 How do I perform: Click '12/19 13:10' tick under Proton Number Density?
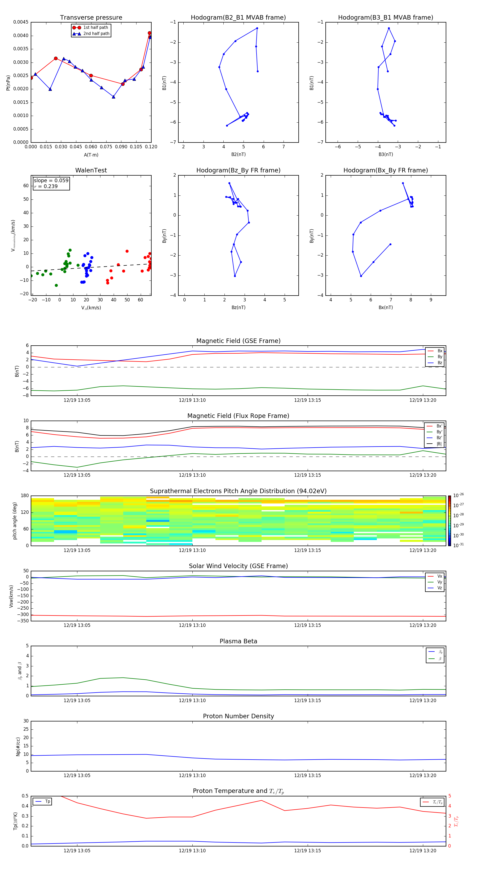[192, 775]
